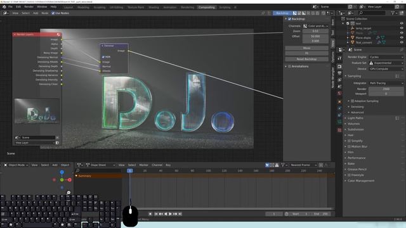Open the World properties tab
The width and height of the screenshot is (406, 228).
(x=339, y=93)
